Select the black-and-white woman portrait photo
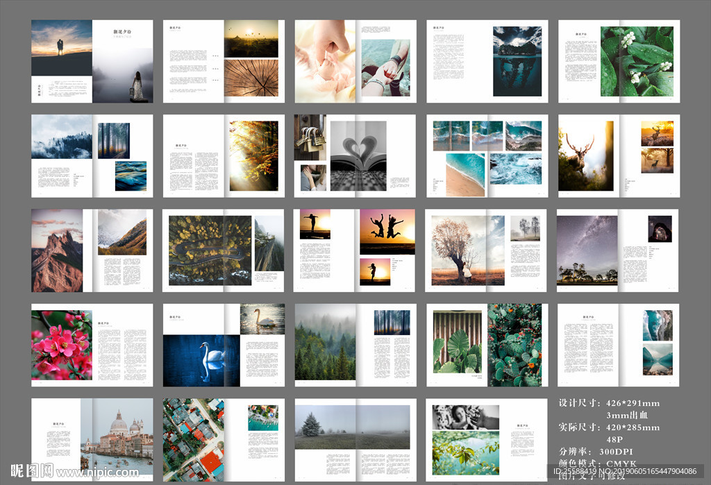Image resolution: width=711 pixels, height=485 pixels. [466, 418]
